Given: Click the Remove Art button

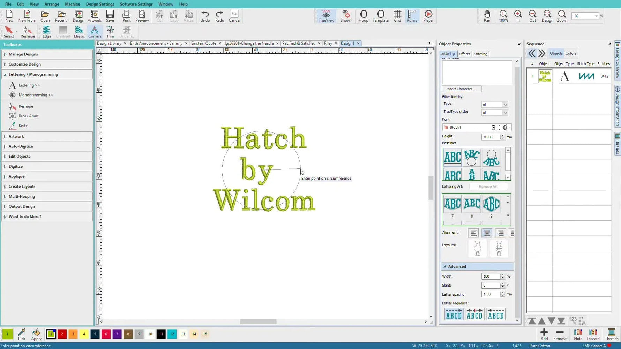Looking at the screenshot, I should [488, 186].
